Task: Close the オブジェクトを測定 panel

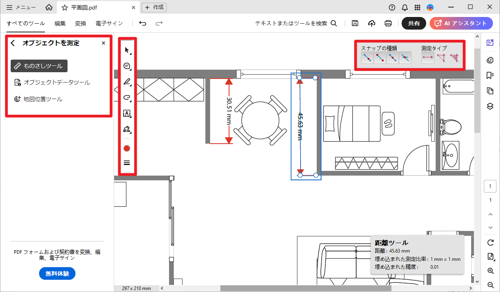Action: tap(103, 43)
